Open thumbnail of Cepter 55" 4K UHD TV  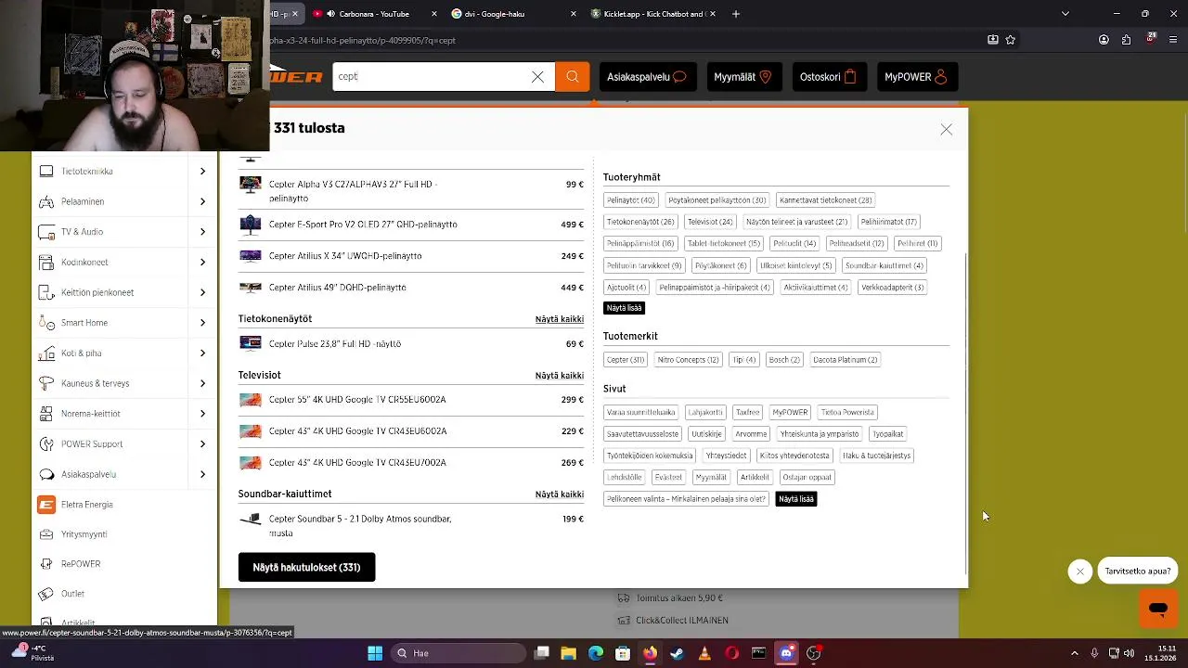click(251, 400)
